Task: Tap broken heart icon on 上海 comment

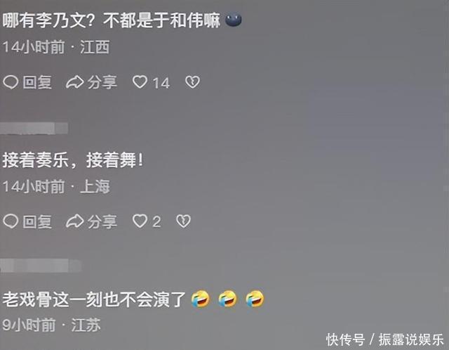Action: click(183, 221)
